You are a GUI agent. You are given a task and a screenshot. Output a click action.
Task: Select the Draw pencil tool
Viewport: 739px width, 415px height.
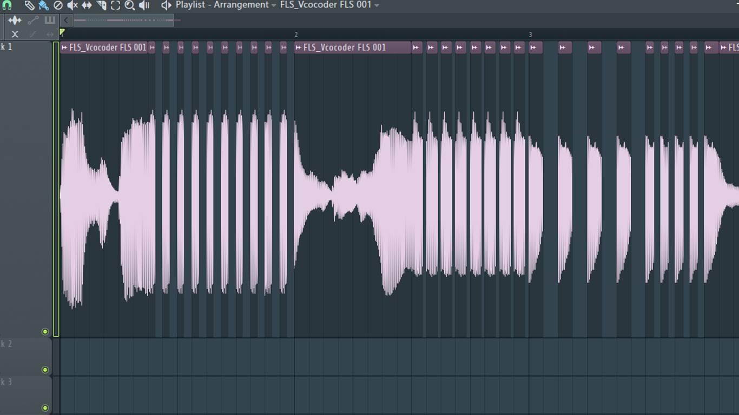pos(29,5)
